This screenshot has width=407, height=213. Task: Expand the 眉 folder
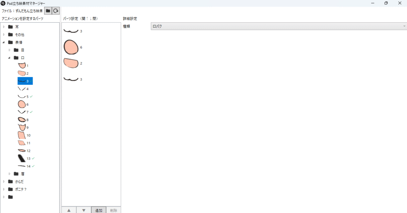(10, 174)
